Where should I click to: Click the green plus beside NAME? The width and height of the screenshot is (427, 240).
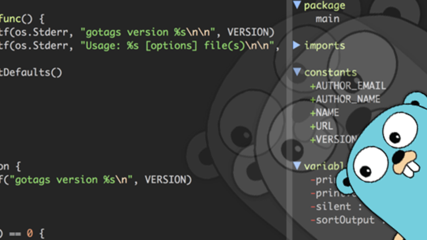tap(313, 113)
